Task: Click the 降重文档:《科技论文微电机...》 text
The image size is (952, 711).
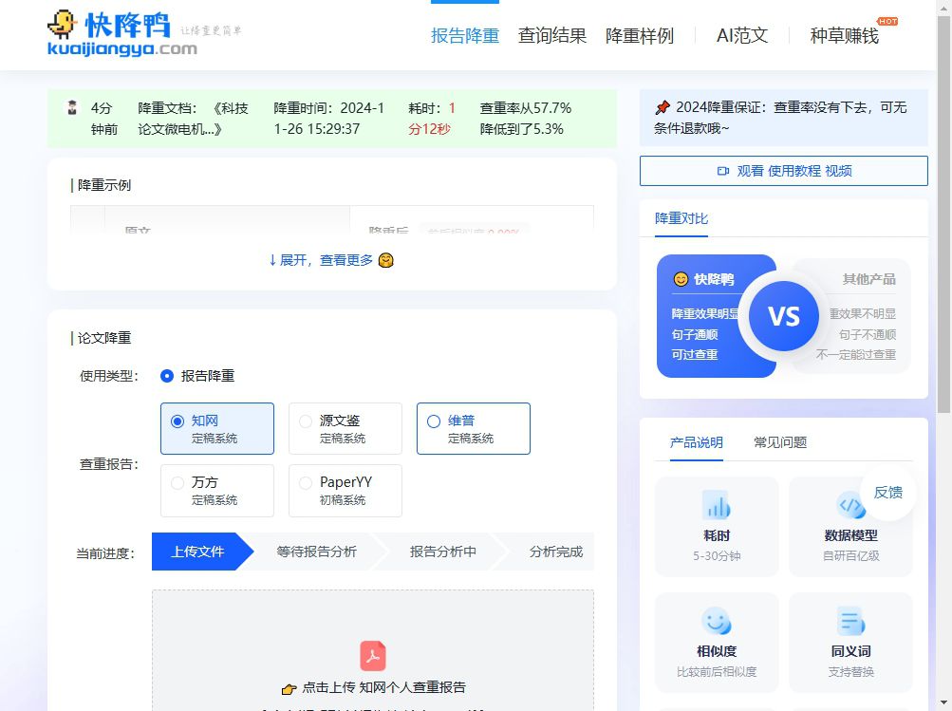Action: tap(193, 119)
